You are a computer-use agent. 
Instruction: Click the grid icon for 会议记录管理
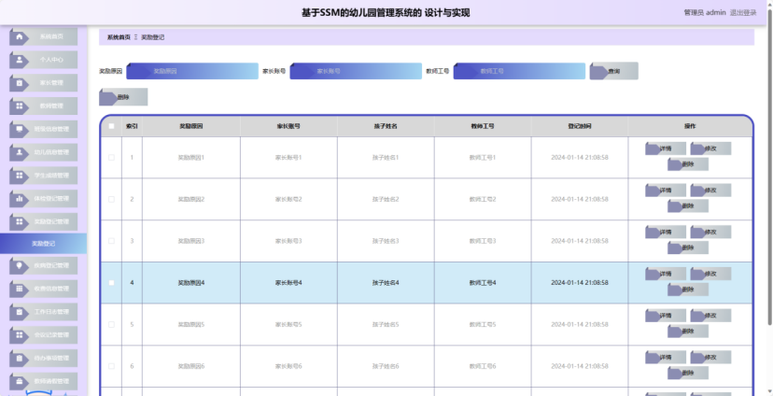(20, 335)
